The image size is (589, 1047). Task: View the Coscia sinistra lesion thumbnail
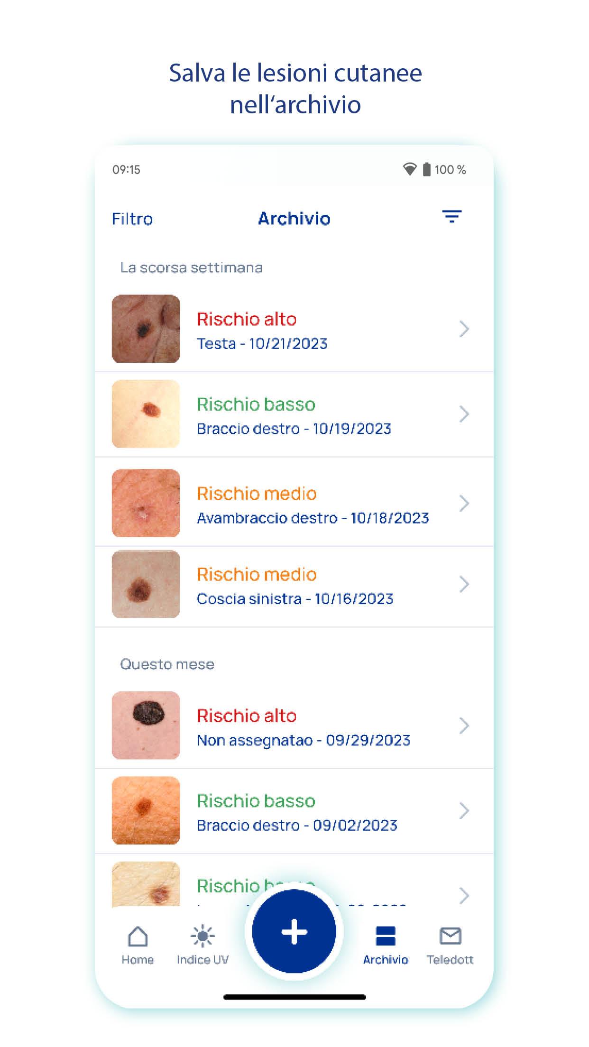coord(146,584)
